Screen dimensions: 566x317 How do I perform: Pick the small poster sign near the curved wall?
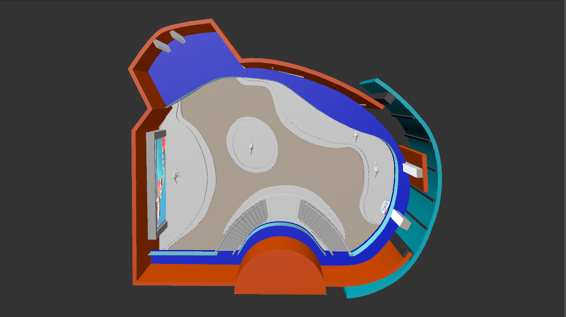tap(385, 206)
